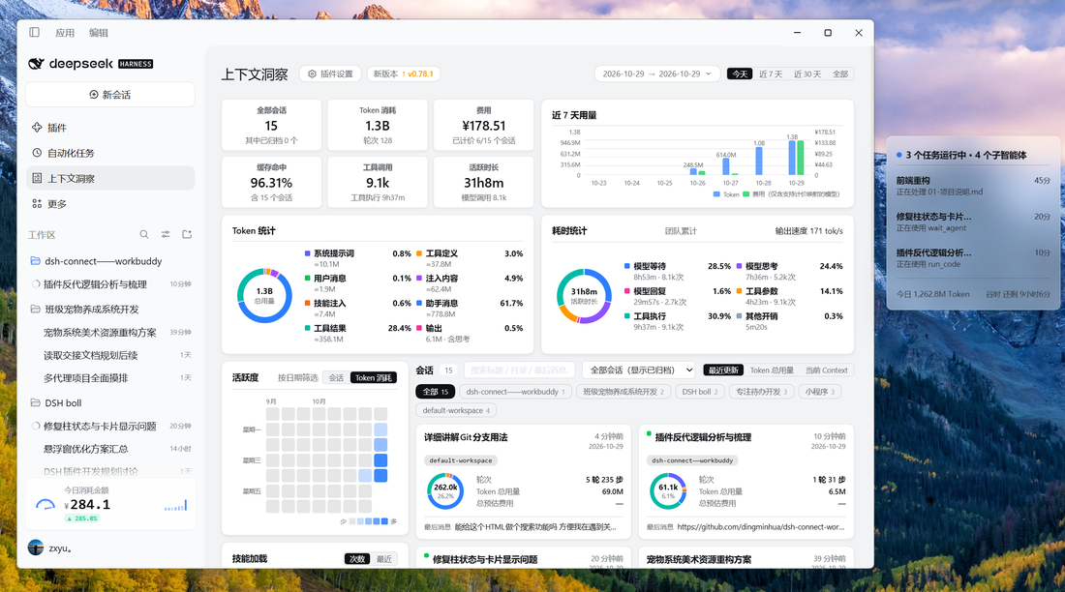Switch activity heatmap to Token 消耗
Viewport: 1065px width, 592px height.
click(374, 377)
